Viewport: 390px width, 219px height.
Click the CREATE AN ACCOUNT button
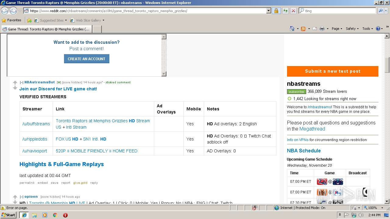pos(87,59)
